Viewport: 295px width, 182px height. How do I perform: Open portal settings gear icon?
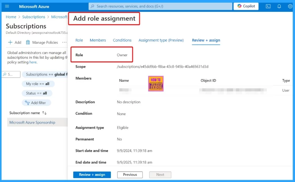[290, 6]
